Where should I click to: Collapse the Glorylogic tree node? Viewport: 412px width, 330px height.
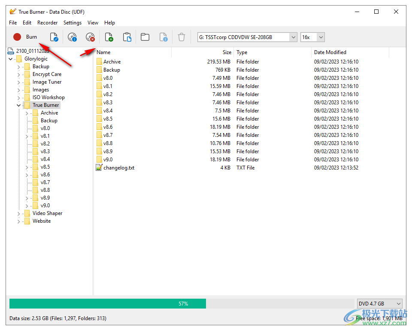pos(10,59)
